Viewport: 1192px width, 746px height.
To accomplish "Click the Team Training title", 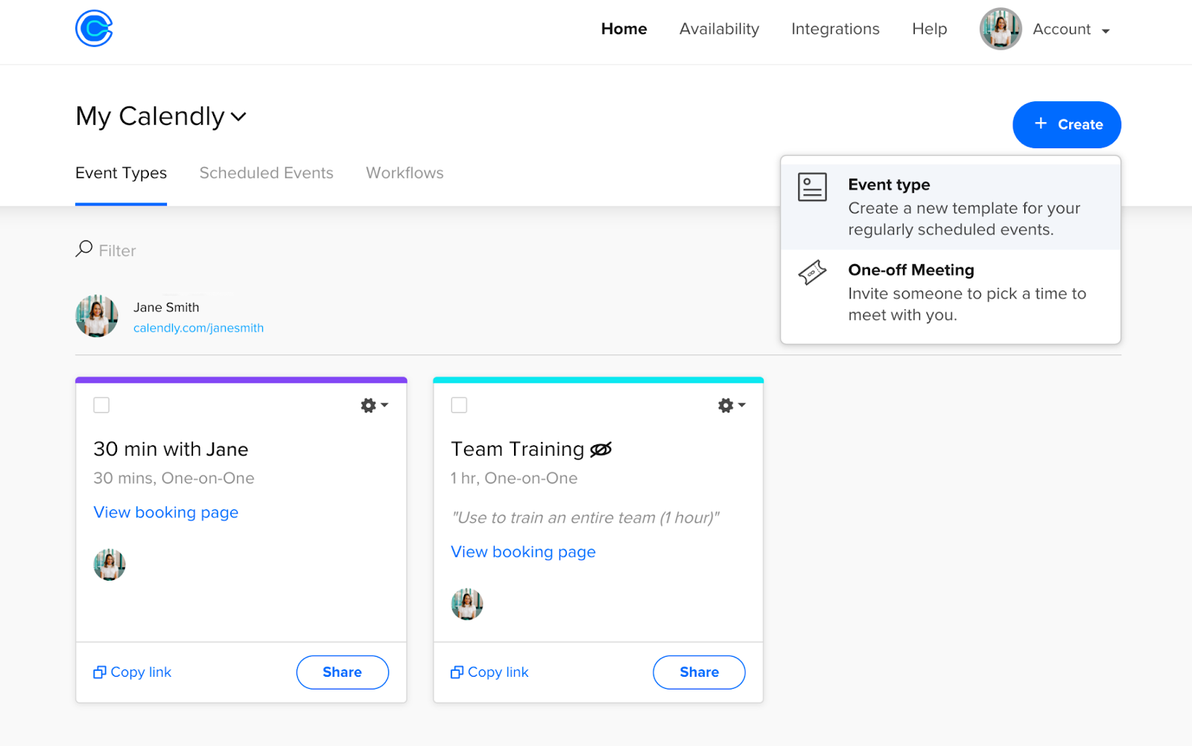I will click(x=518, y=449).
